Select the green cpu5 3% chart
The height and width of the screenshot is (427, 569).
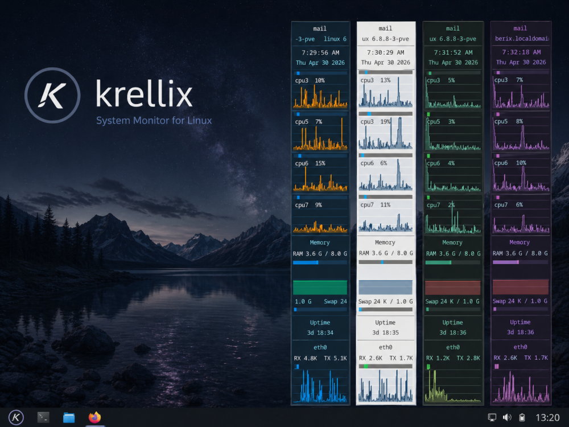(x=453, y=133)
